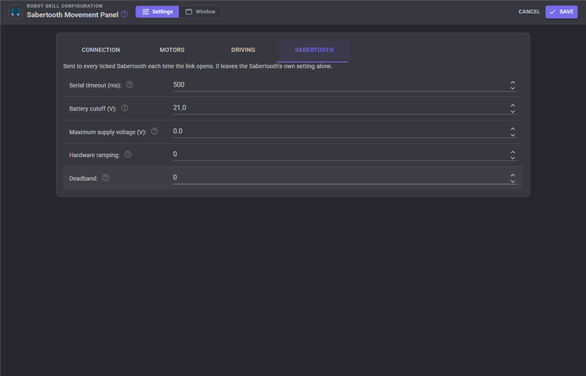
Task: Click the robot skill icon in header
Action: [x=15, y=12]
